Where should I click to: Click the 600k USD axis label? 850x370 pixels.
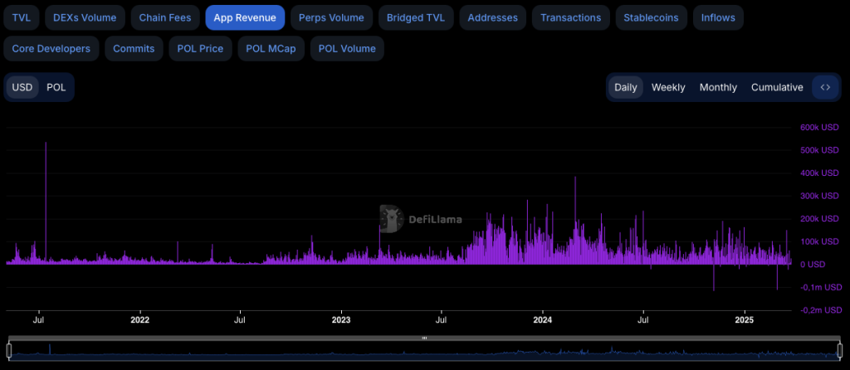819,127
